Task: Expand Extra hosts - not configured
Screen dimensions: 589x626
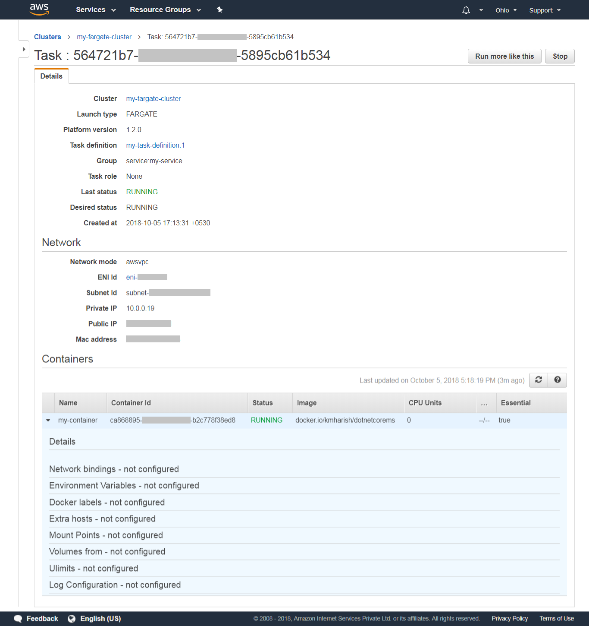Action: pyautogui.click(x=102, y=519)
